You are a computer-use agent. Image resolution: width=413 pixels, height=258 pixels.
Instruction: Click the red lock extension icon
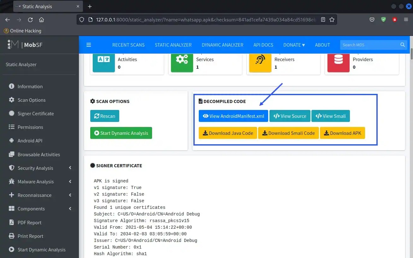pos(394,20)
